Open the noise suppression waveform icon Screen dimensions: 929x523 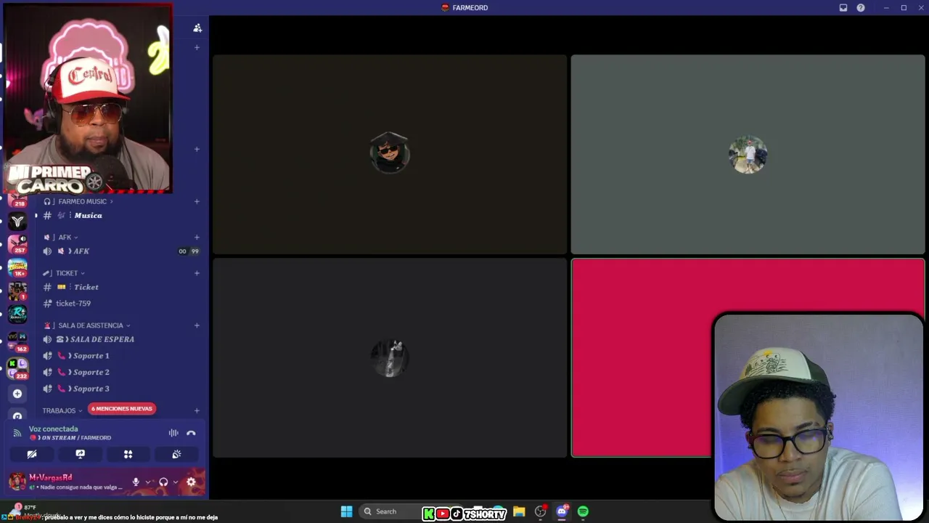click(173, 433)
